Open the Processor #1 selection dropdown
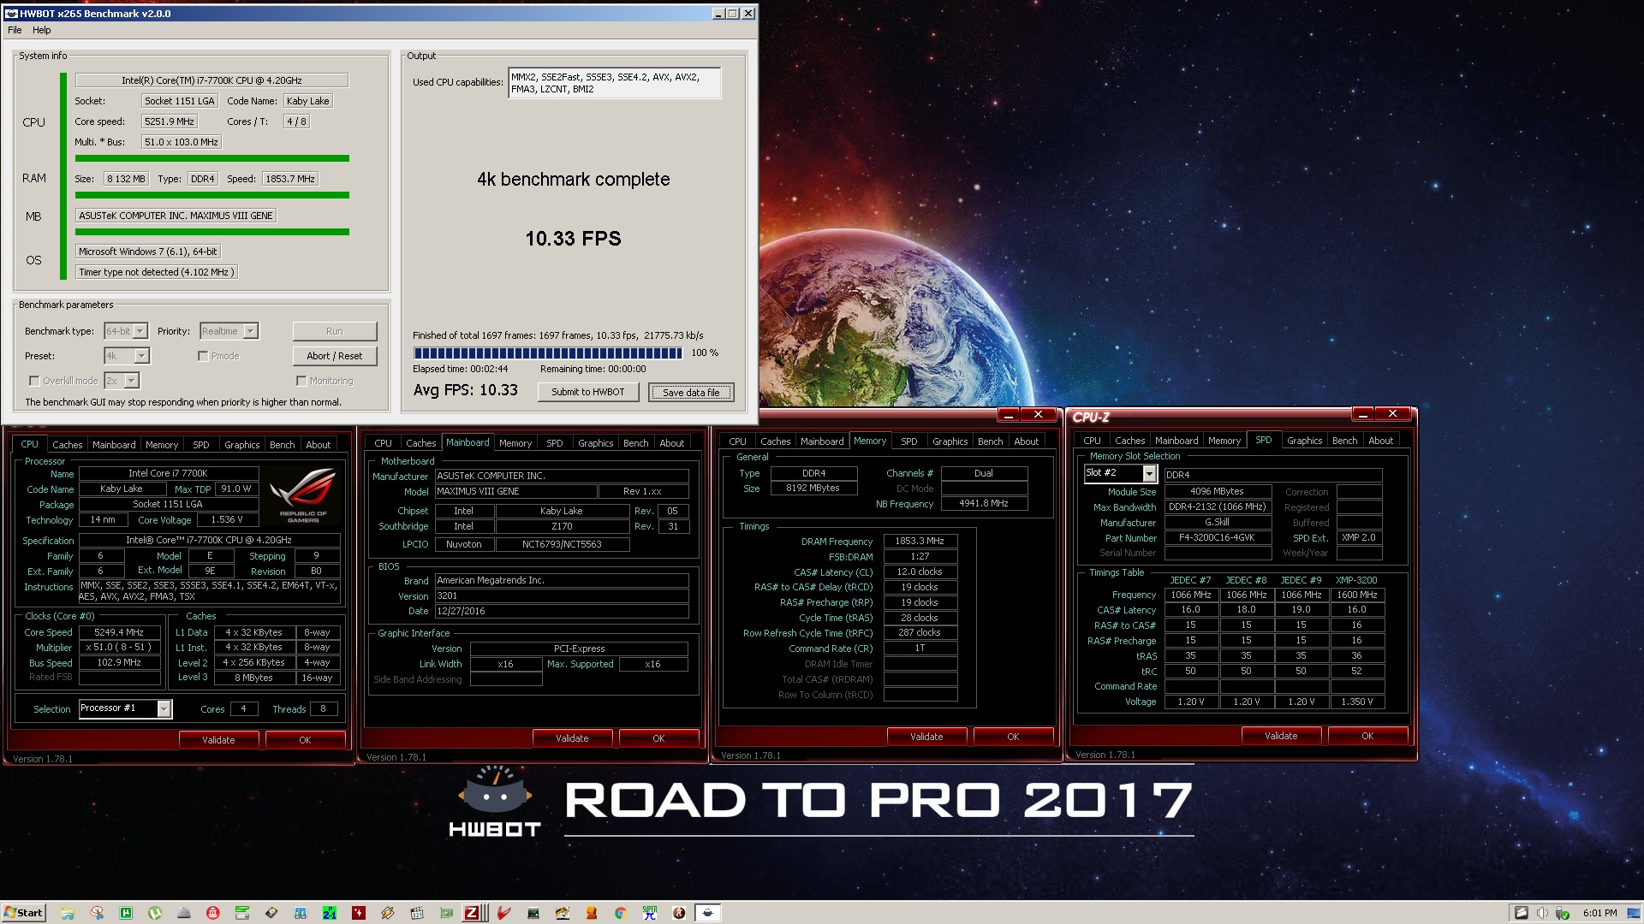Viewport: 1644px width, 924px height. pyautogui.click(x=125, y=708)
